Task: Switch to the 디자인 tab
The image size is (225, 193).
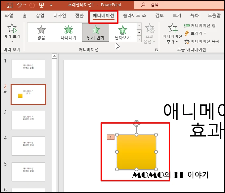Action: pyautogui.click(x=60, y=15)
